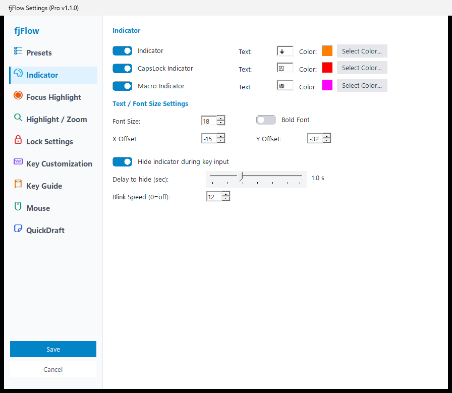Click the Highlight / Zoom magnifier icon
This screenshot has width=452, height=393.
click(18, 118)
